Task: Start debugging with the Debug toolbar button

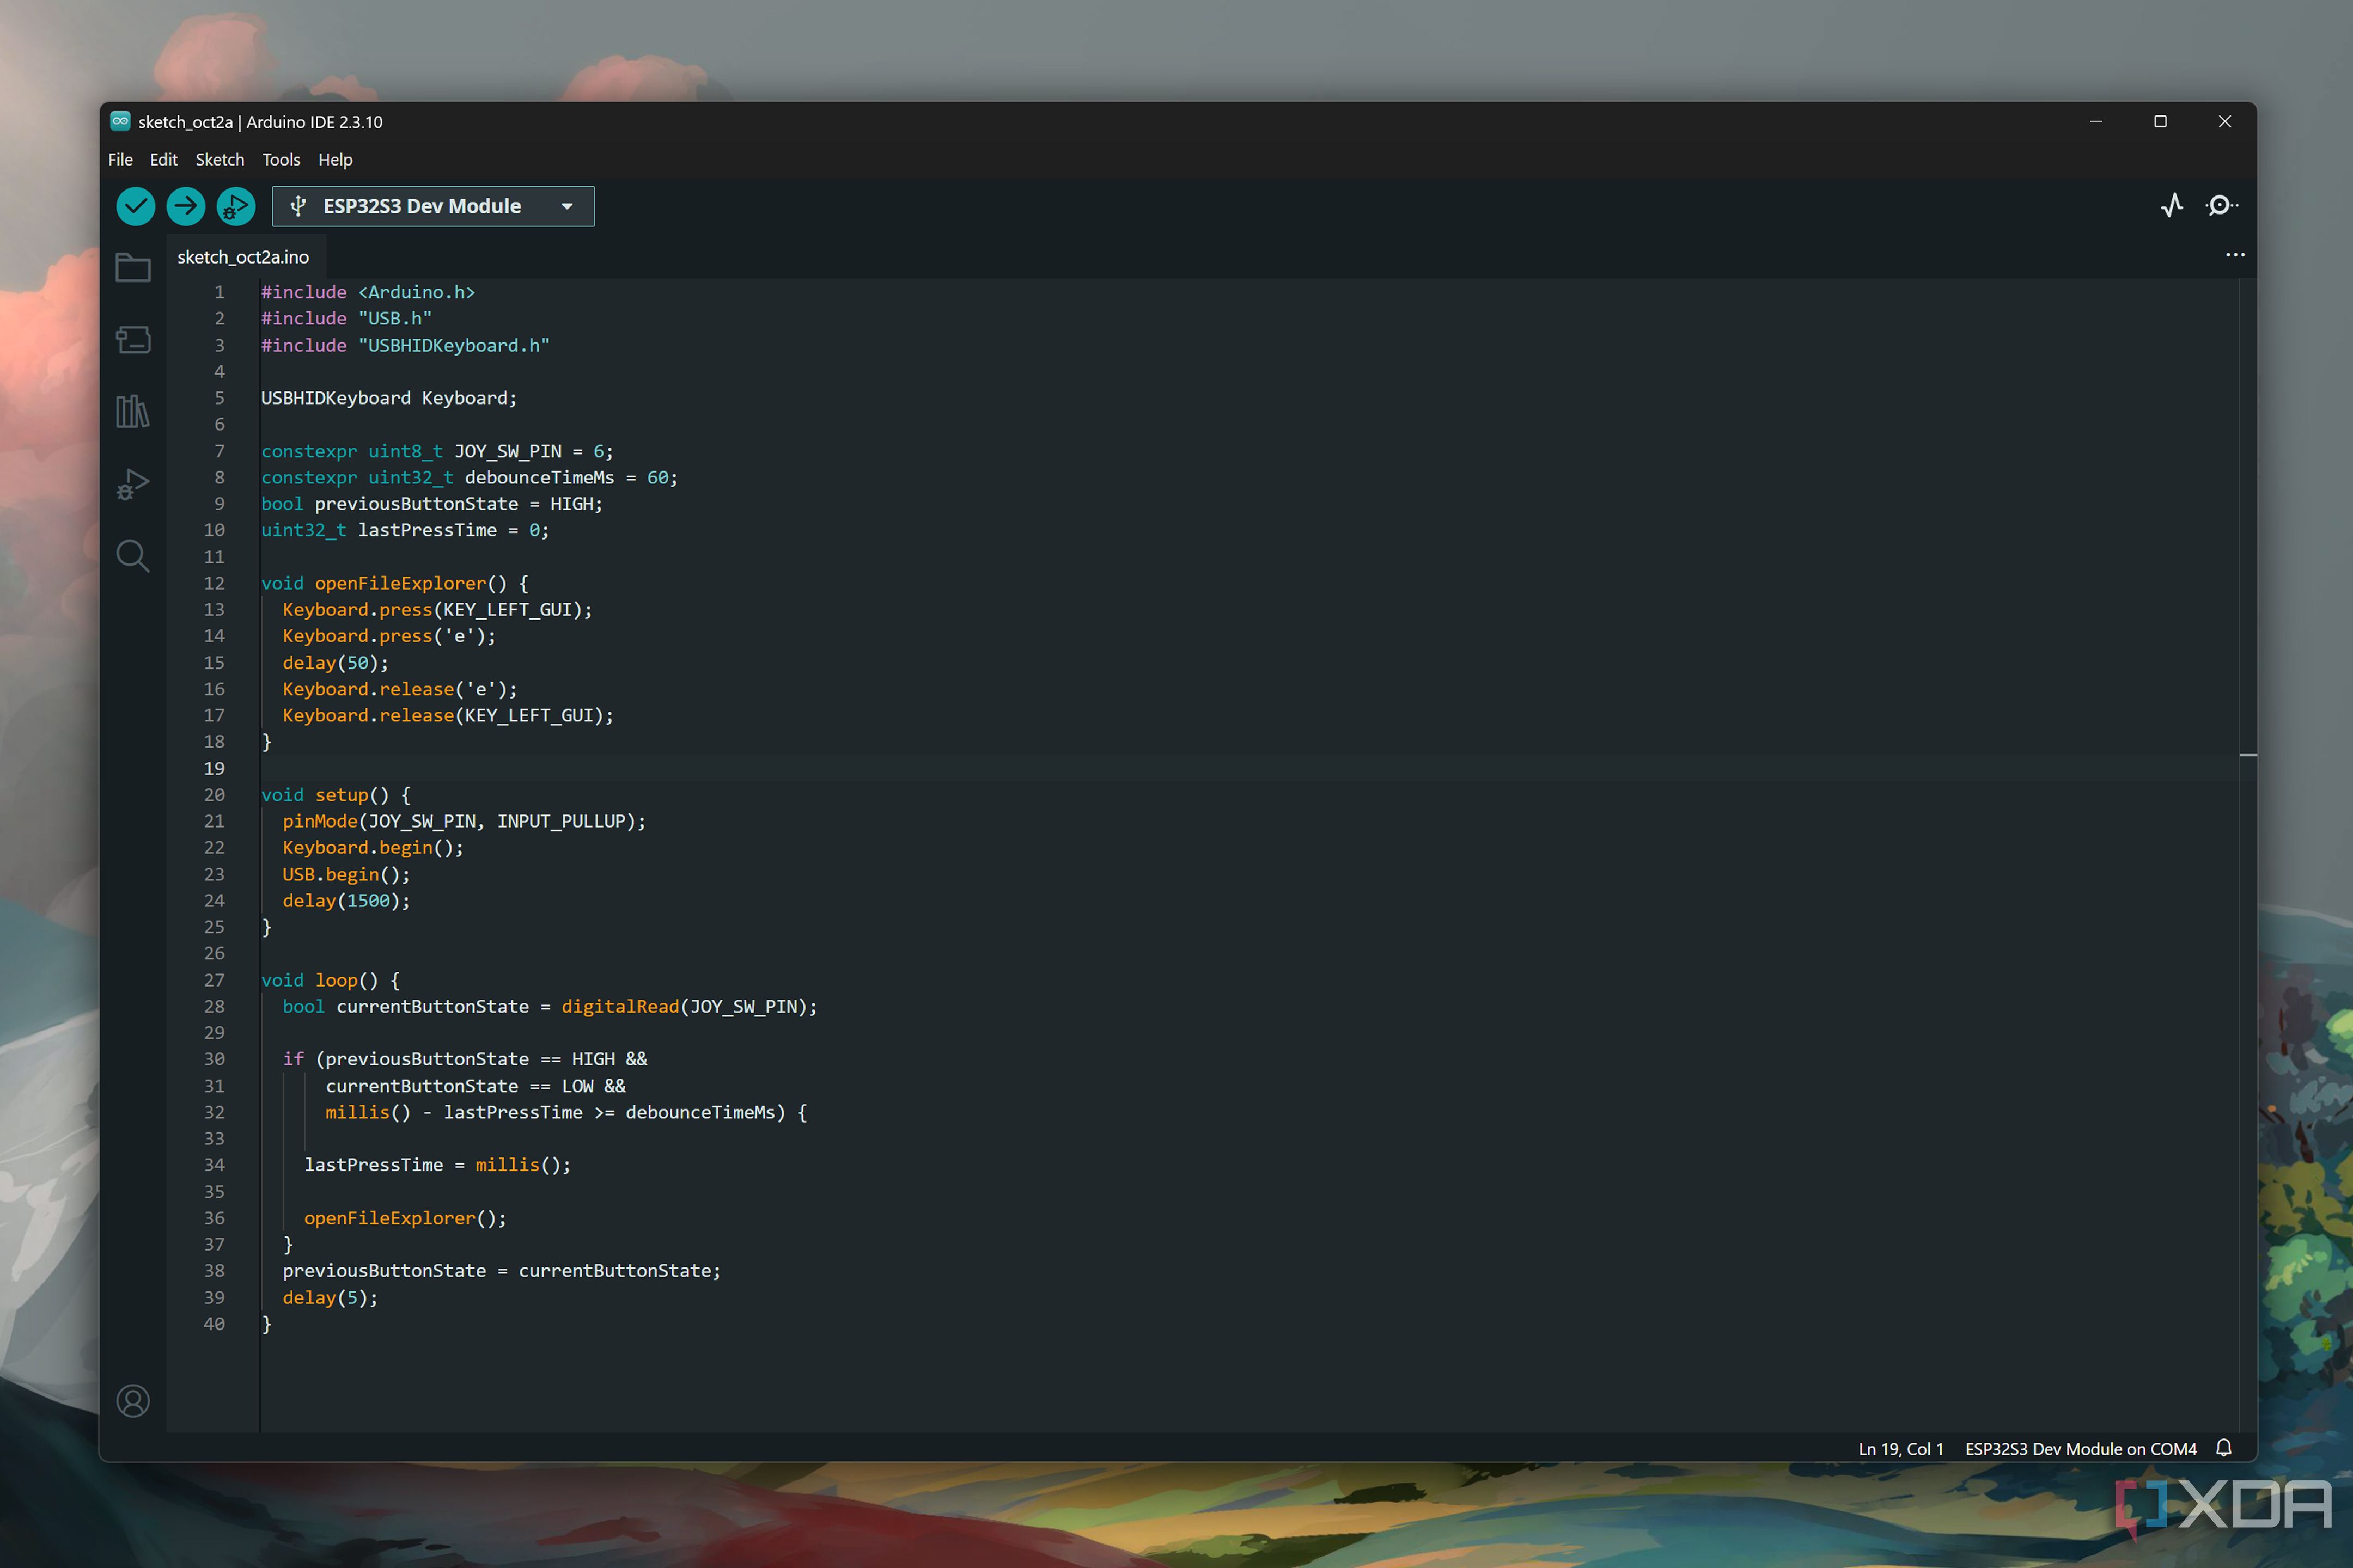Action: pos(236,206)
